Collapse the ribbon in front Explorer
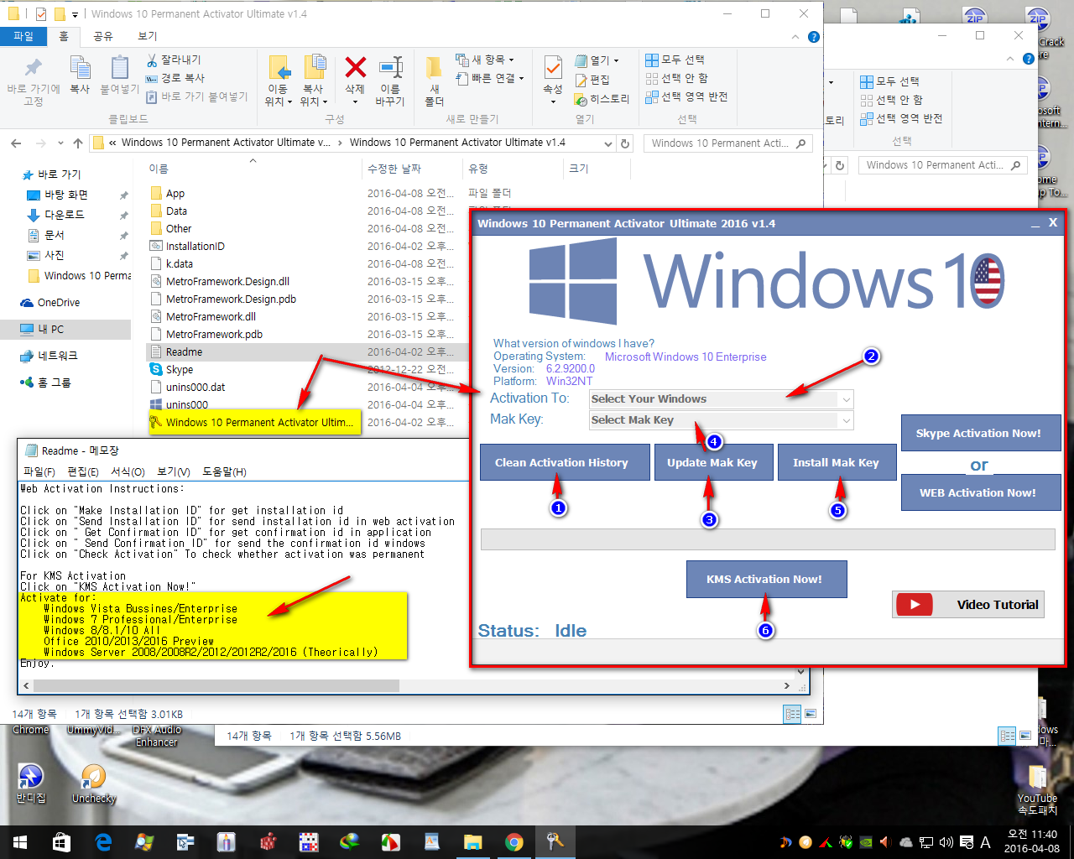1074x859 pixels. pyautogui.click(x=795, y=37)
